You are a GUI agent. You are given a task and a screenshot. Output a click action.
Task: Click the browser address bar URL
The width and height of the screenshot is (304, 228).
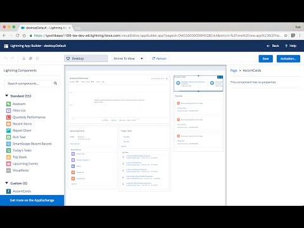157,35
